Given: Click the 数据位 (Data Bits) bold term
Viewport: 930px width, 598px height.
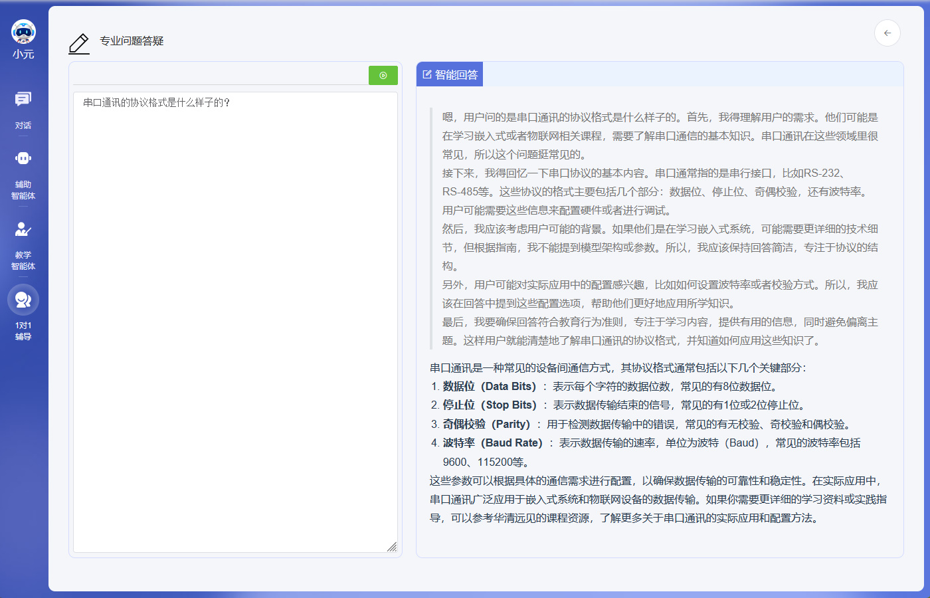Looking at the screenshot, I should point(490,386).
